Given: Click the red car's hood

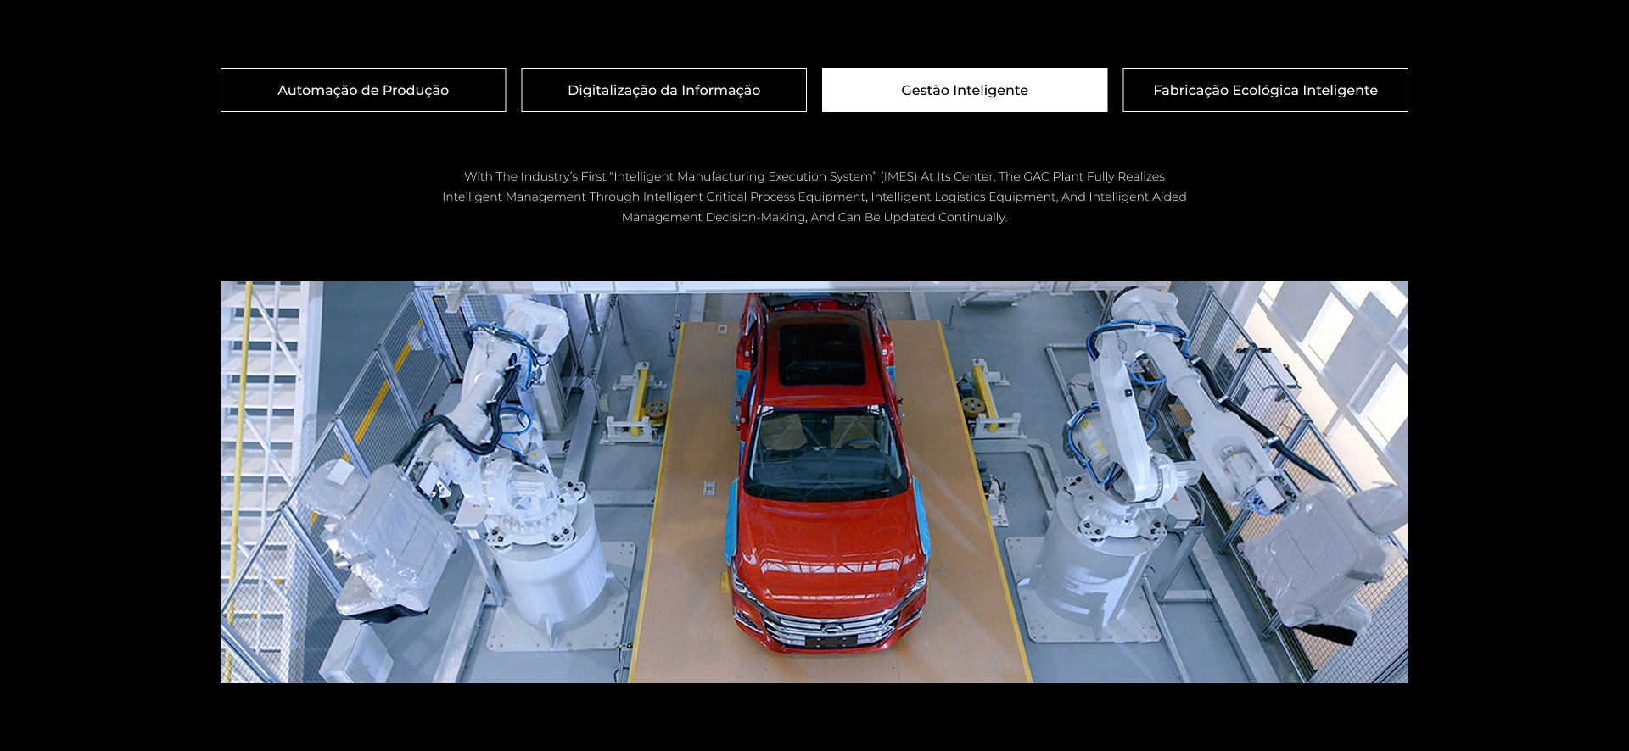Looking at the screenshot, I should point(825,542).
